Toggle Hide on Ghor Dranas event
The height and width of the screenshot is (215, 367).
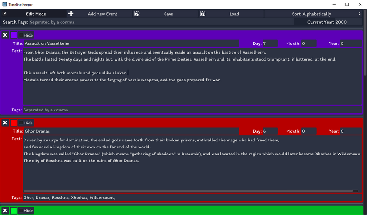pos(26,123)
